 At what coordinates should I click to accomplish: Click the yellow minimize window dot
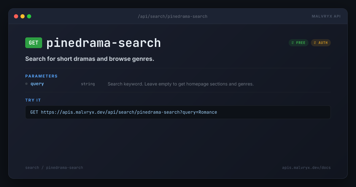pyautogui.click(x=23, y=16)
